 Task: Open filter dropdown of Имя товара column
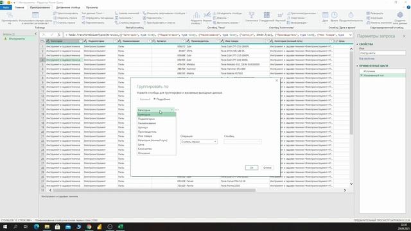point(267,41)
